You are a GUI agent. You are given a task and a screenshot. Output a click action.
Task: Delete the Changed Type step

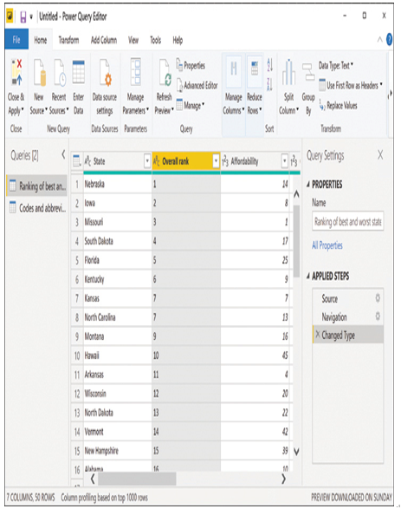[x=318, y=334]
